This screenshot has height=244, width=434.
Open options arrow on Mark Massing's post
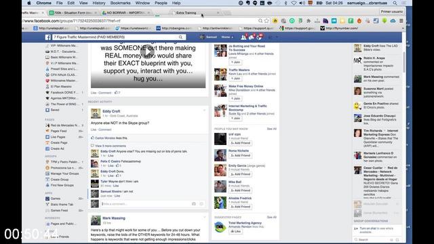click(204, 218)
